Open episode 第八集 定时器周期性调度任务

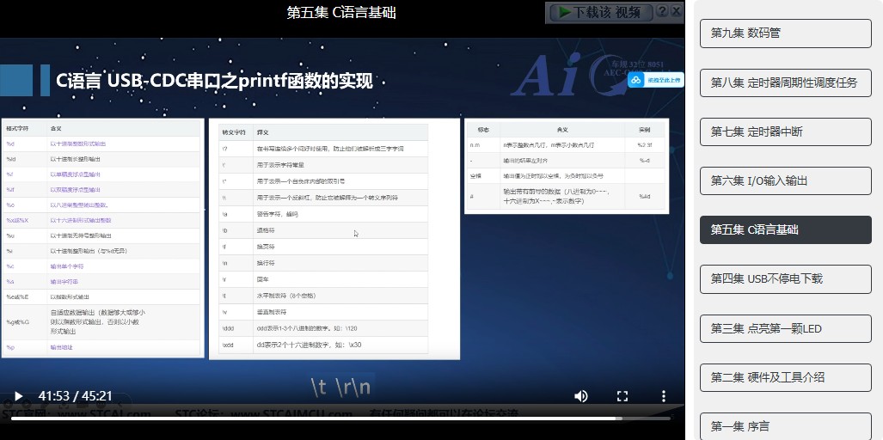click(x=786, y=82)
